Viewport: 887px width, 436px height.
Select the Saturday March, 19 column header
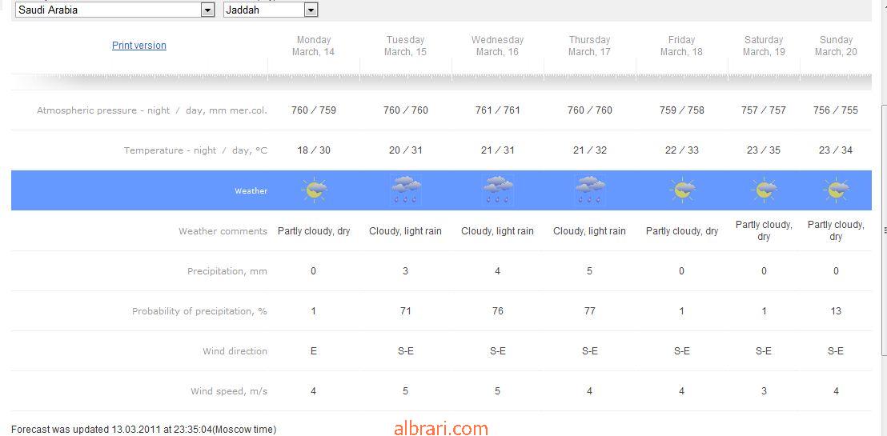click(x=764, y=46)
